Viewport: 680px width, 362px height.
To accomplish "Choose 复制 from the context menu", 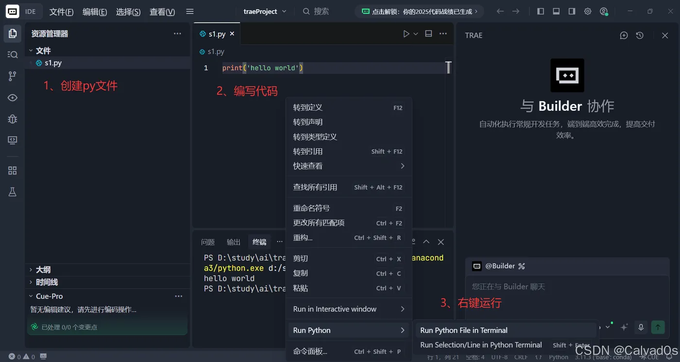I will (349, 273).
